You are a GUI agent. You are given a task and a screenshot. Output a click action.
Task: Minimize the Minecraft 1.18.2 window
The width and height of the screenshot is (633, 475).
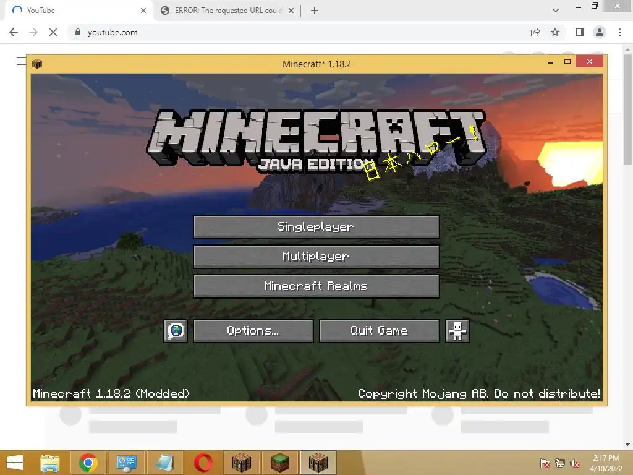pos(551,62)
